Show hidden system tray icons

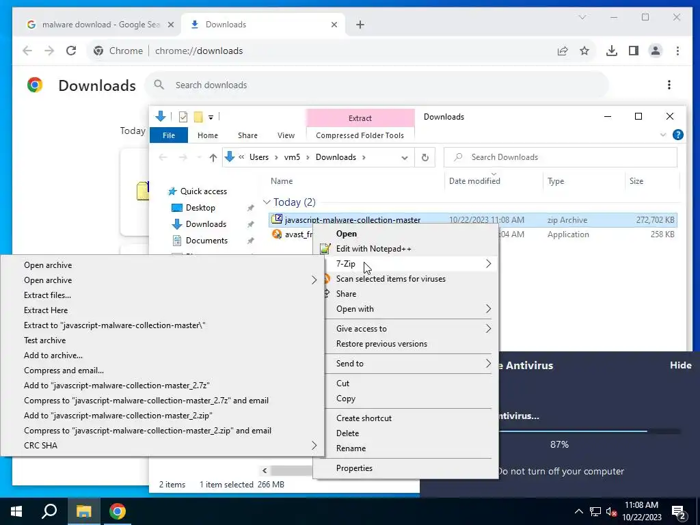[x=578, y=511]
